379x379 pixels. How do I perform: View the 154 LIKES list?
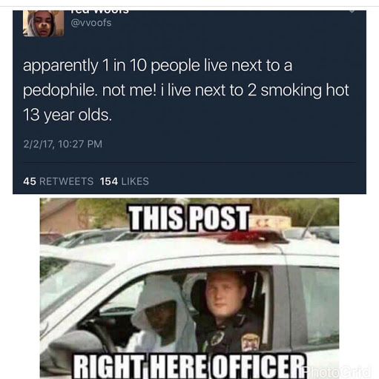tap(125, 181)
